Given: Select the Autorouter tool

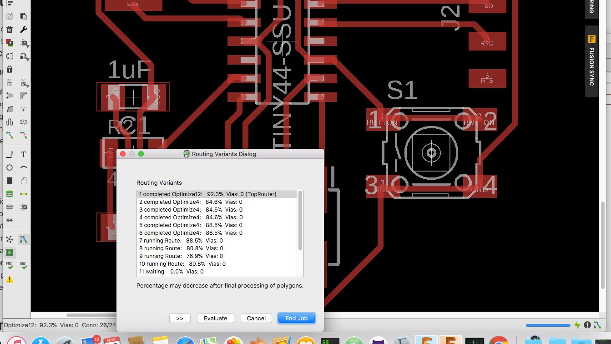Looking at the screenshot, I should click(x=24, y=239).
